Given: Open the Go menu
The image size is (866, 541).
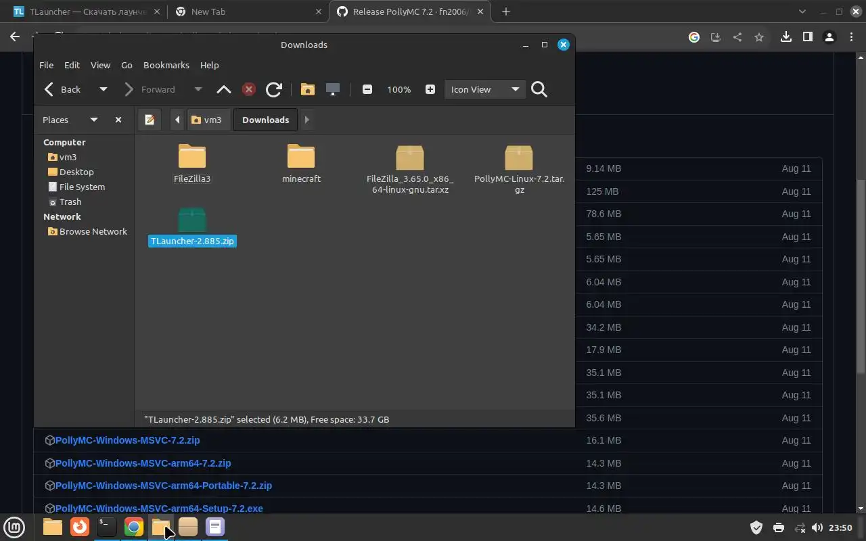Looking at the screenshot, I should coord(127,65).
